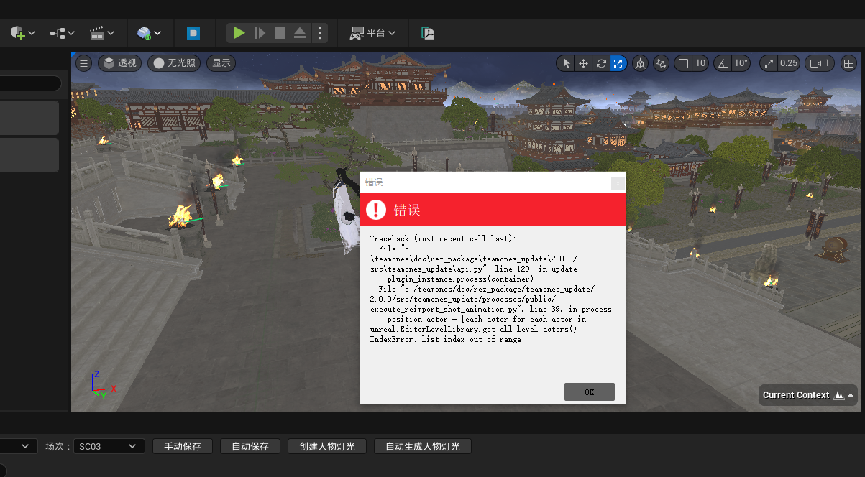Set camera speed via the 1 control

819,63
